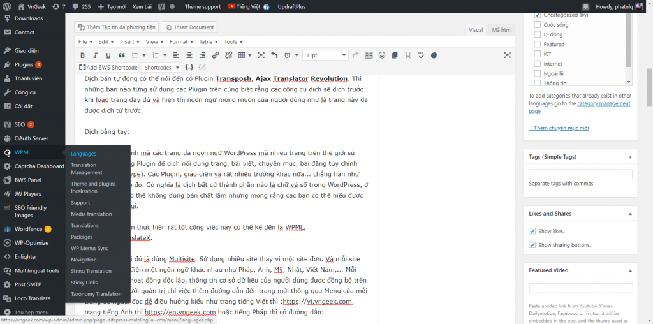
Task: Open String Translation in WPML submenu
Action: pos(91,271)
